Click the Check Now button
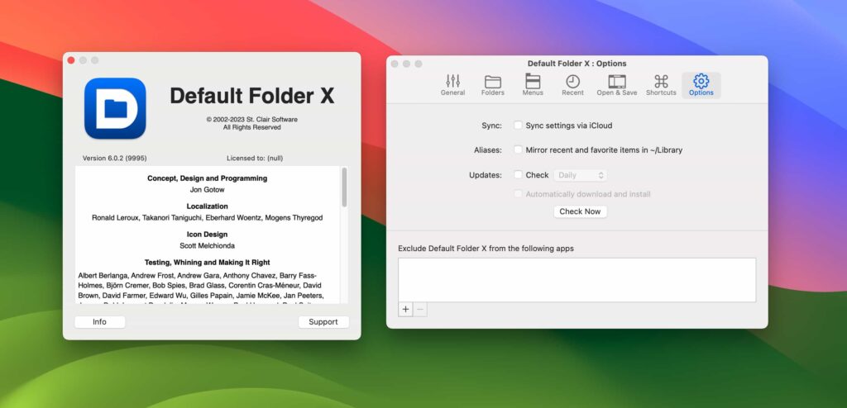Screen dimensions: 847x408 point(580,211)
